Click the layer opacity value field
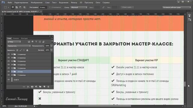The image size is (193, 108). click(47, 46)
